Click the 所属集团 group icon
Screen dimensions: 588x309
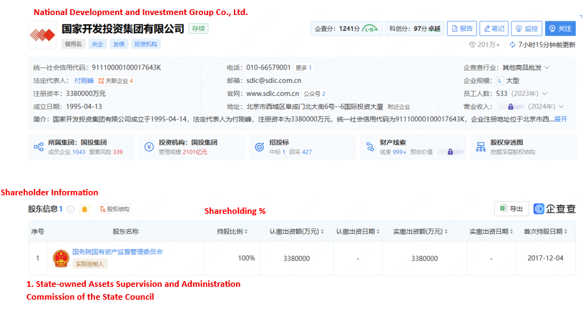tap(38, 147)
